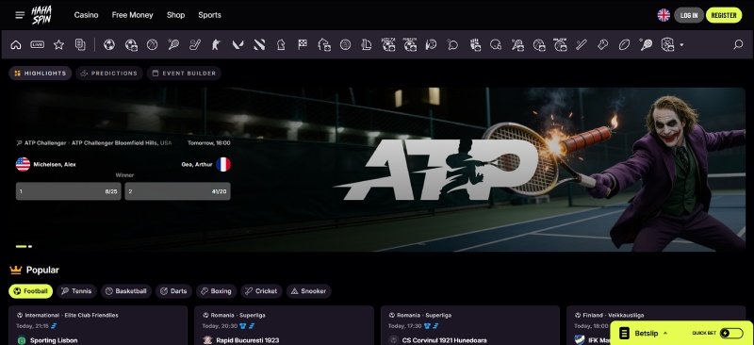Image resolution: width=754 pixels, height=345 pixels.
Task: Open ATP Challenger Bloomfield Hills event link
Action: point(93,143)
